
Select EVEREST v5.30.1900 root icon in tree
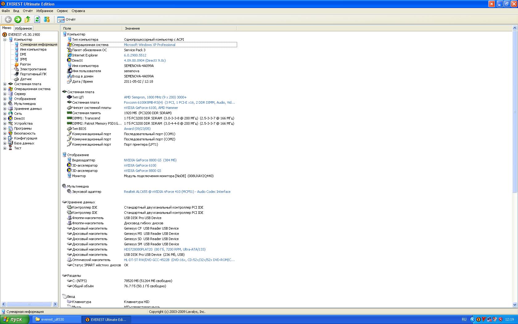pos(5,35)
